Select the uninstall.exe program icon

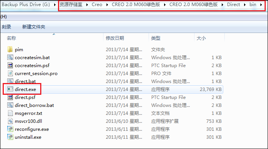point(10,137)
